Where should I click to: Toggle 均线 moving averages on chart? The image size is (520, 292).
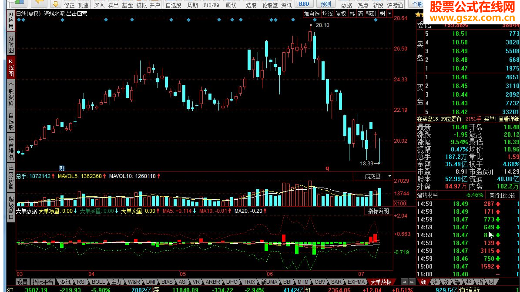pyautogui.click(x=328, y=13)
